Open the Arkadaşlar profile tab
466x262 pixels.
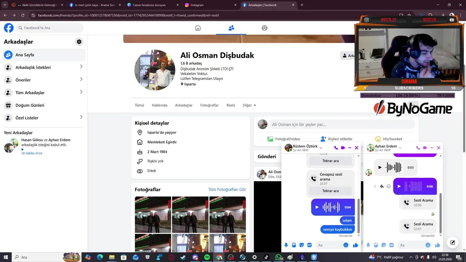pos(184,105)
